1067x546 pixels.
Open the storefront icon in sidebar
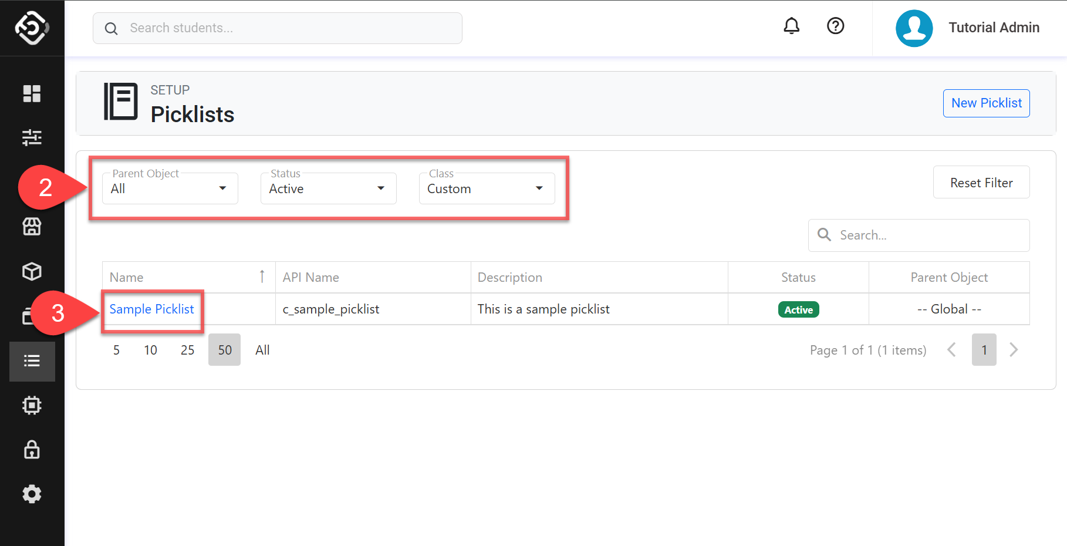[32, 227]
